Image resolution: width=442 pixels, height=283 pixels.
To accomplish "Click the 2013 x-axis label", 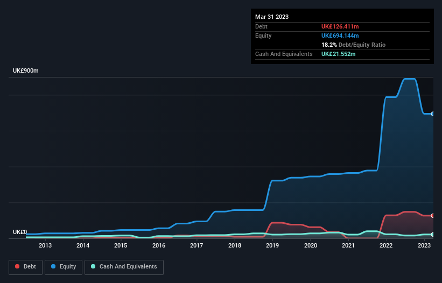I will (45, 245).
